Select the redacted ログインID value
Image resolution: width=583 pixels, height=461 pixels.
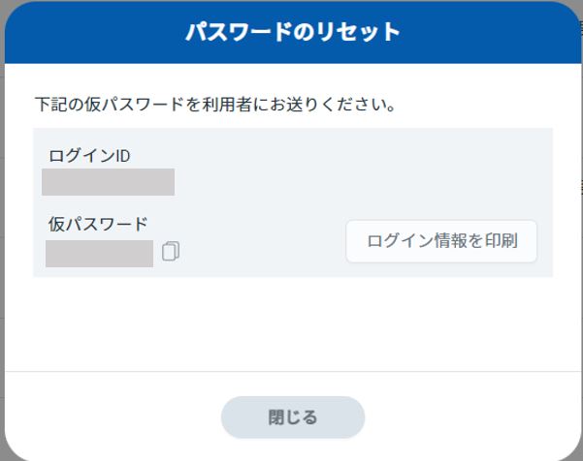click(108, 182)
